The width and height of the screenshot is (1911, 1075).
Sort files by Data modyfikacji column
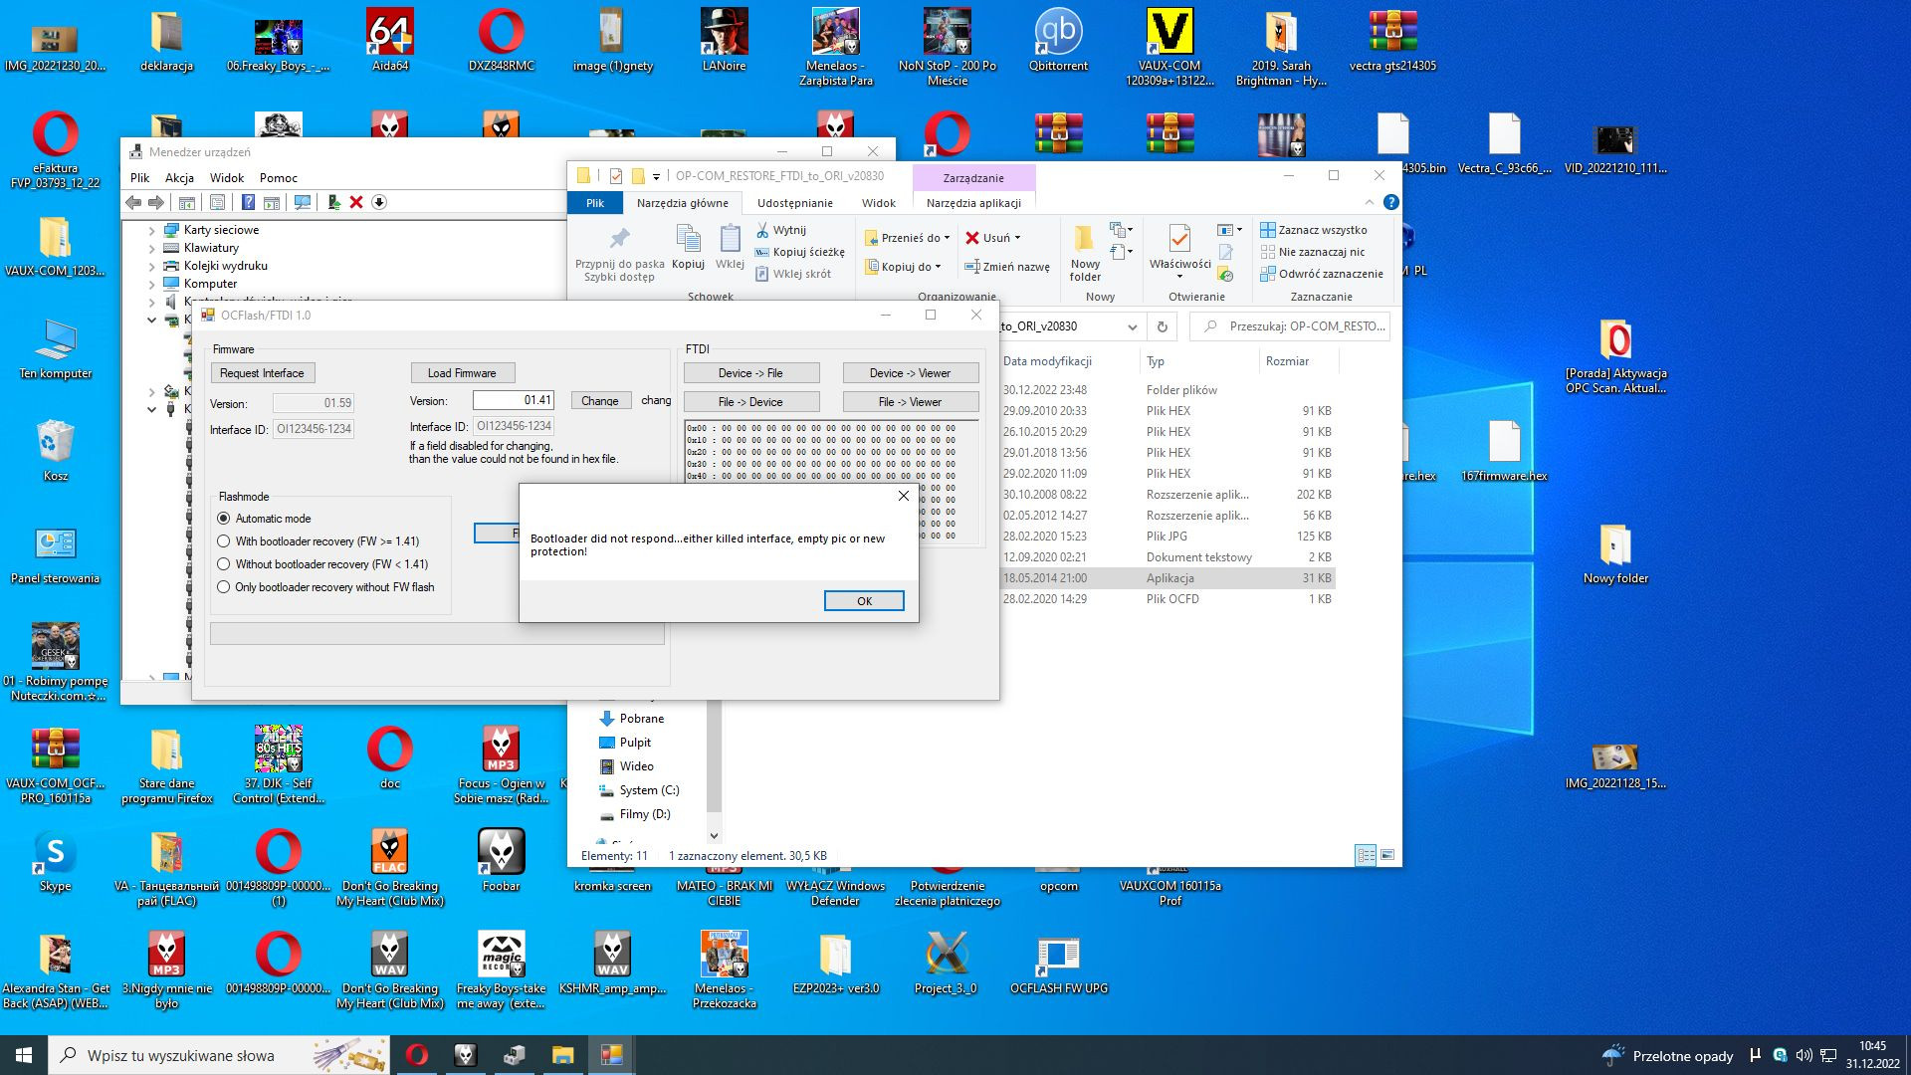[1048, 361]
